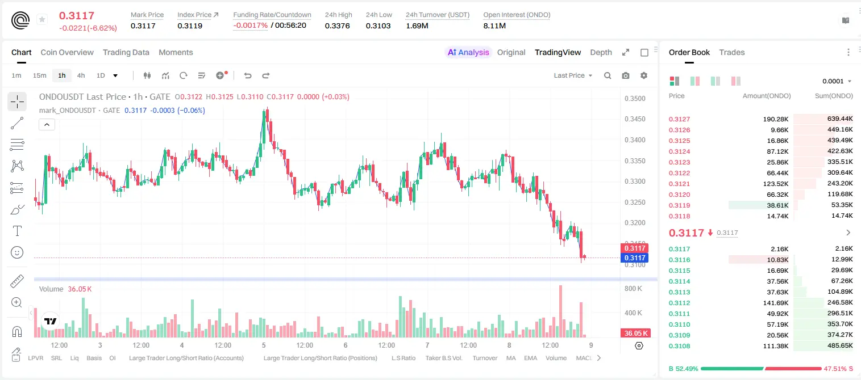Open the Last Price dropdown
The image size is (861, 380).
click(x=573, y=75)
